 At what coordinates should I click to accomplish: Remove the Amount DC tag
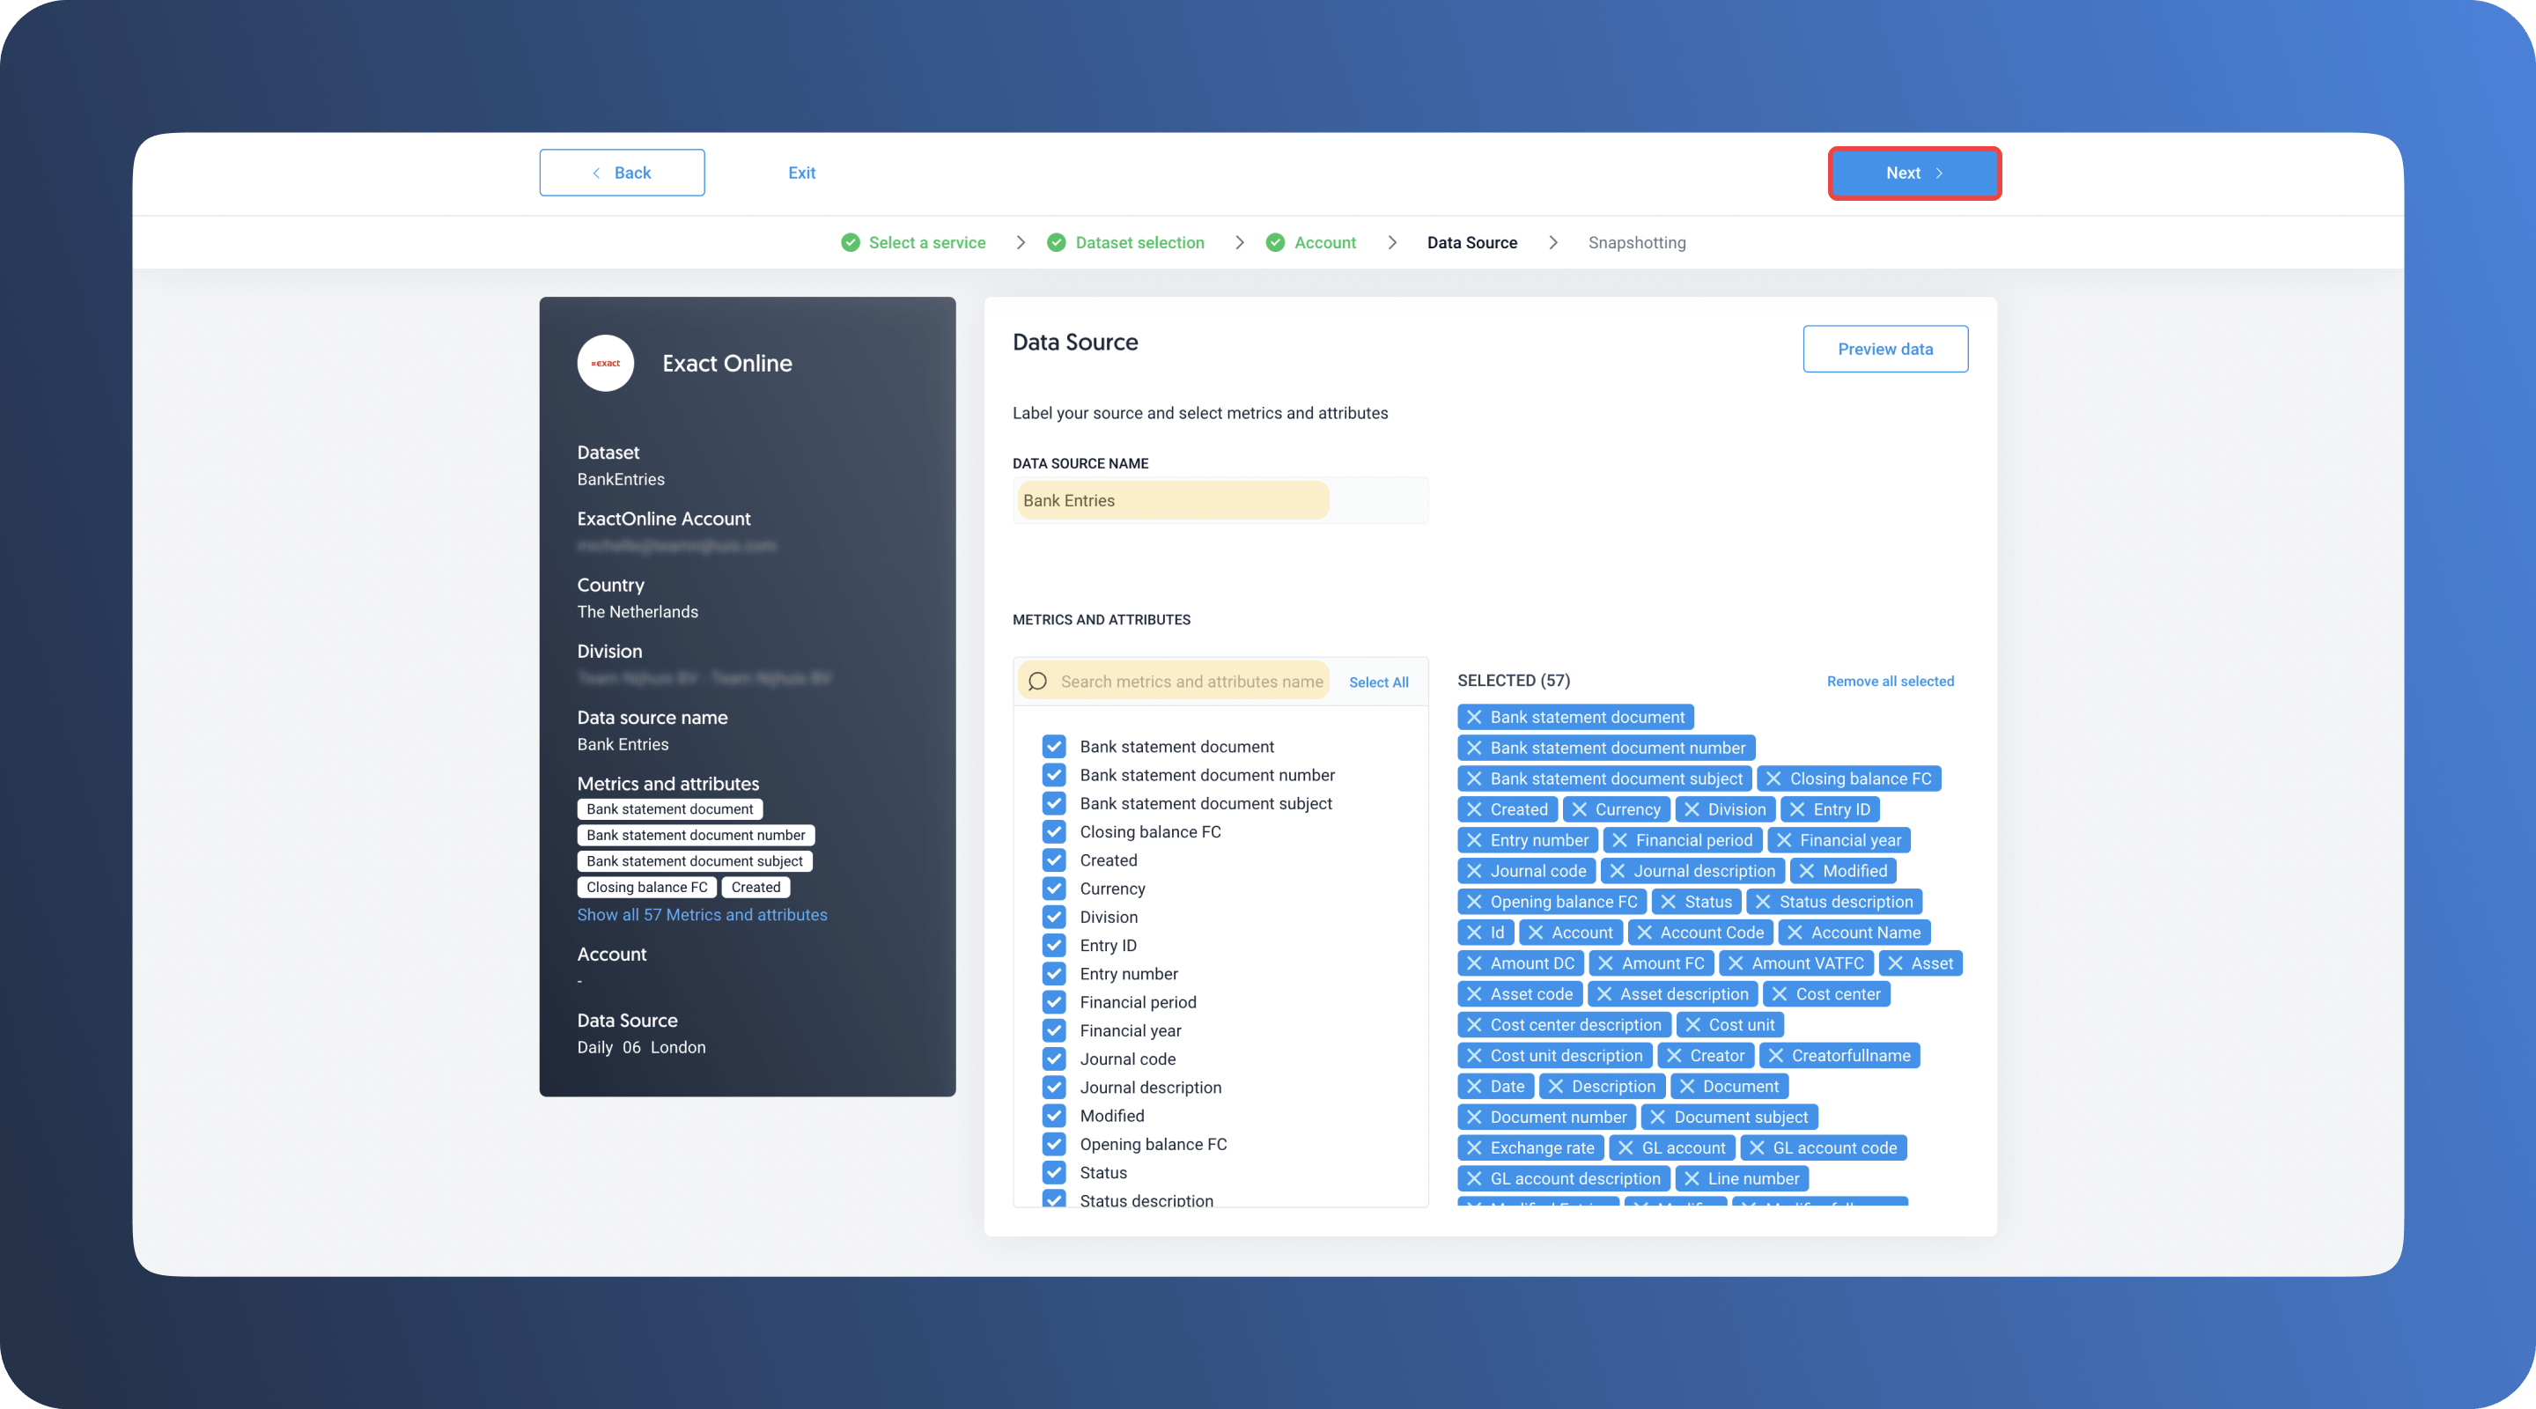(x=1474, y=963)
